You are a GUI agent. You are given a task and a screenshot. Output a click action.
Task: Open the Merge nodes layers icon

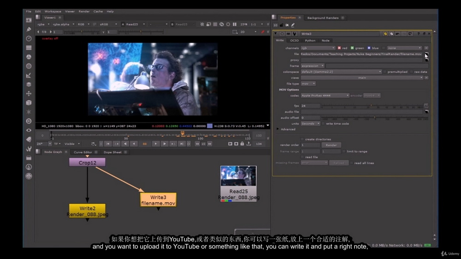tap(29, 85)
